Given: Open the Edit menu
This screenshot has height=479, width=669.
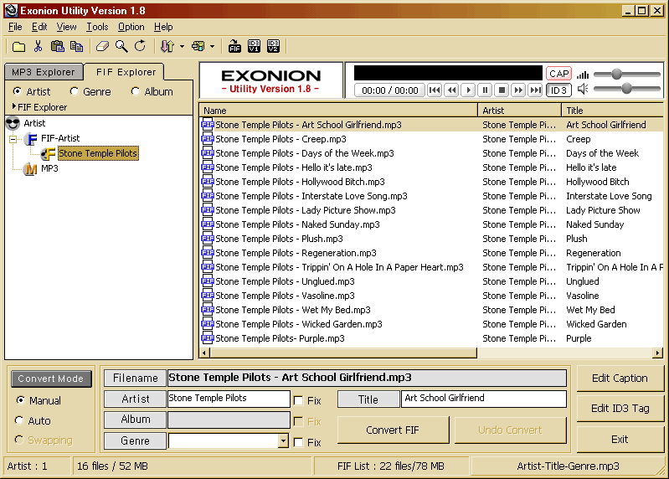Looking at the screenshot, I should (39, 27).
